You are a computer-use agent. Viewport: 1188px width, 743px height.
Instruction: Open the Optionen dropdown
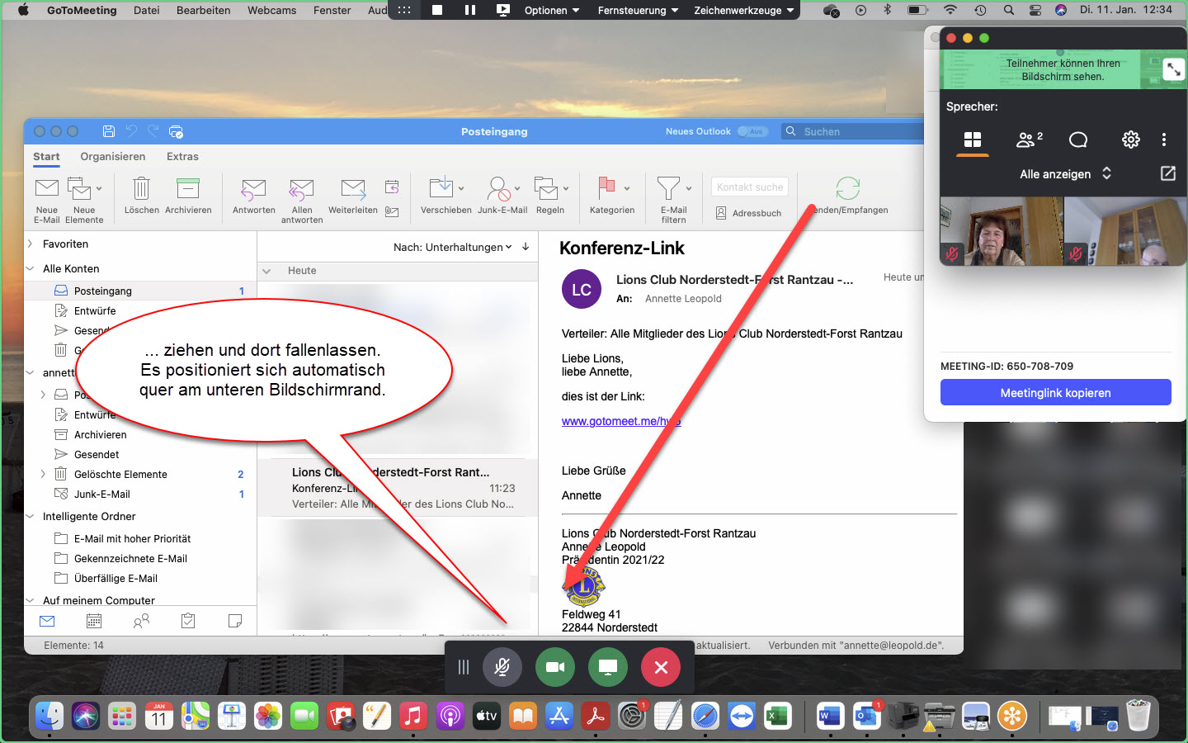point(552,10)
